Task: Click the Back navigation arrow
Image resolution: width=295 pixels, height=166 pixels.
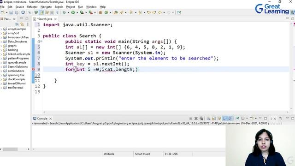Action: pyautogui.click(x=160, y=12)
